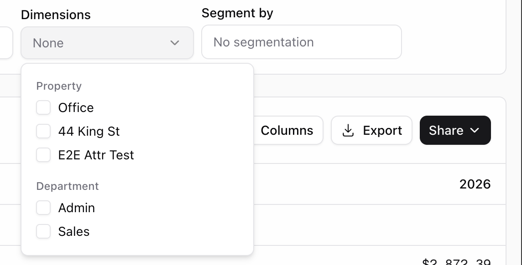This screenshot has height=265, width=522.
Task: Enable the E2E Attr Test checkbox
Action: pyautogui.click(x=43, y=155)
